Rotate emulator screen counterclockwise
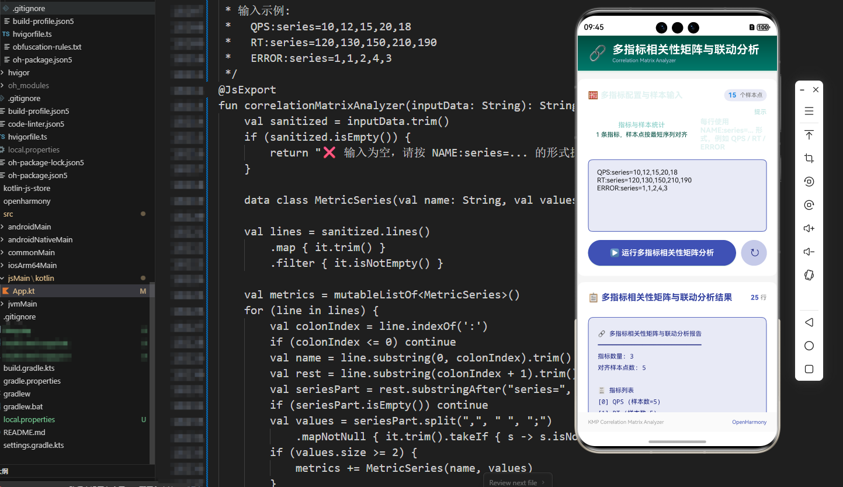This screenshot has width=843, height=487. (809, 182)
